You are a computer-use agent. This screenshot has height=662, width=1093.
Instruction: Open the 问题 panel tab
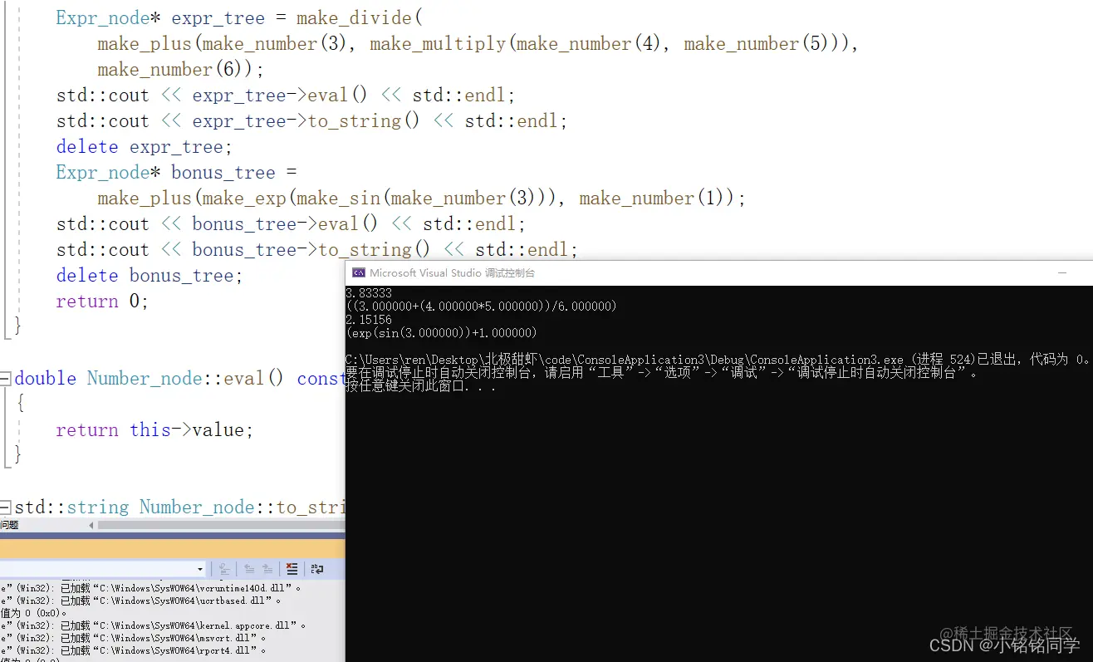[9, 525]
